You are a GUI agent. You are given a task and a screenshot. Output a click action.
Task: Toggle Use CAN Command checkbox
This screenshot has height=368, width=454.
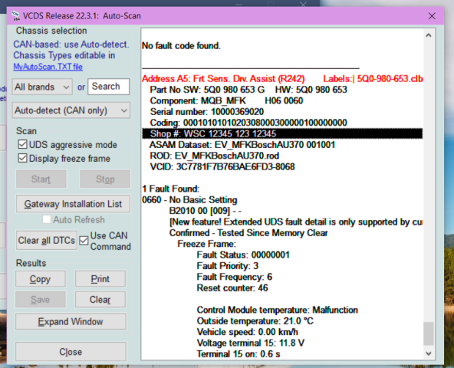[84, 241]
